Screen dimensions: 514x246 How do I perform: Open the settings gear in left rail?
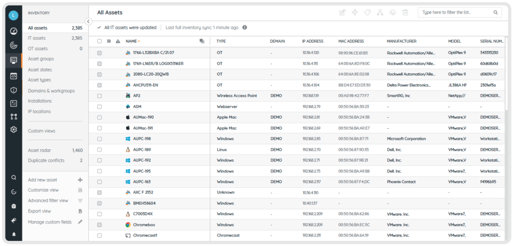[14, 129]
